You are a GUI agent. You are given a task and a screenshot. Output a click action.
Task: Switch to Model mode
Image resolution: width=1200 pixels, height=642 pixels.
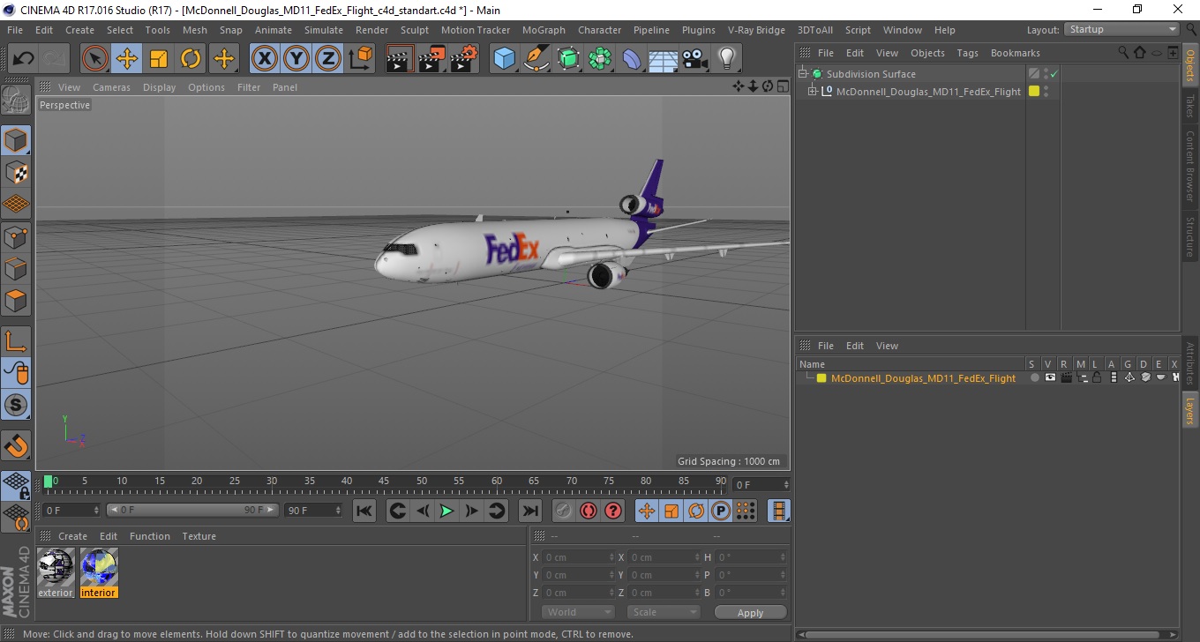coord(16,140)
